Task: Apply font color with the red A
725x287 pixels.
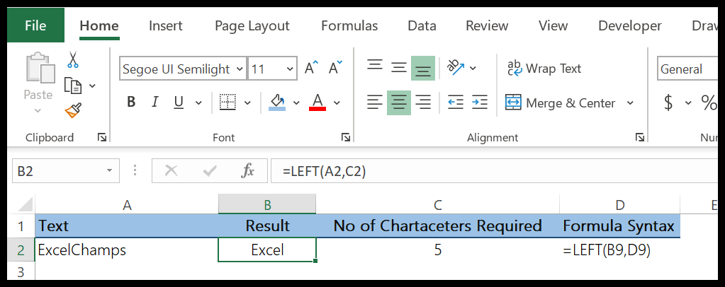Action: (317, 102)
